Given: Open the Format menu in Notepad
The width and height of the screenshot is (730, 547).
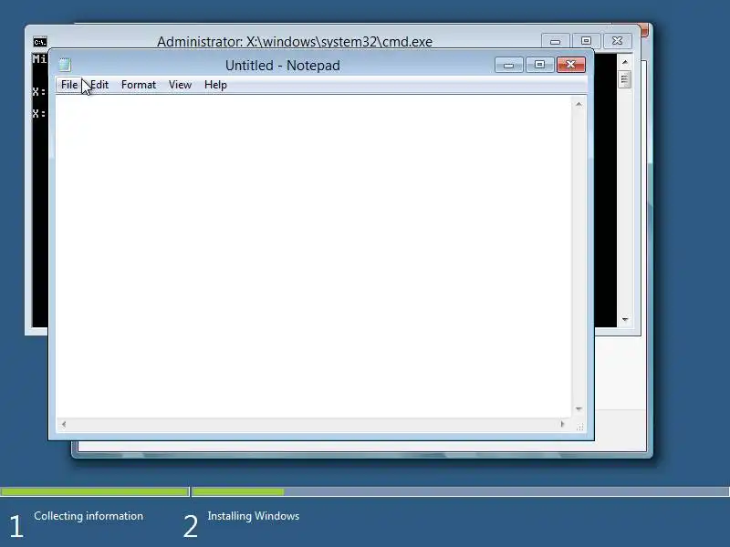Looking at the screenshot, I should tap(139, 85).
